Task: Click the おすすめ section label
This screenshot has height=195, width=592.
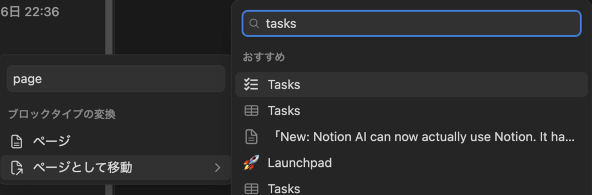Action: (x=264, y=57)
